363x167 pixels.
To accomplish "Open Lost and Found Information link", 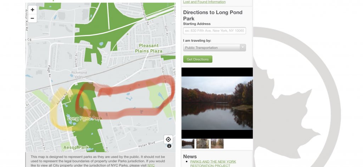I will click(x=204, y=2).
